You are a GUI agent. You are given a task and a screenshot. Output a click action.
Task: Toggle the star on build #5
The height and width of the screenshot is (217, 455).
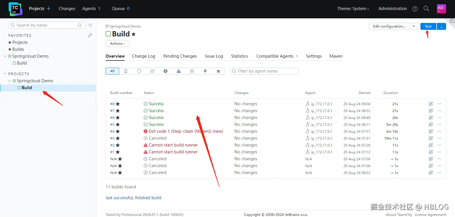[118, 124]
